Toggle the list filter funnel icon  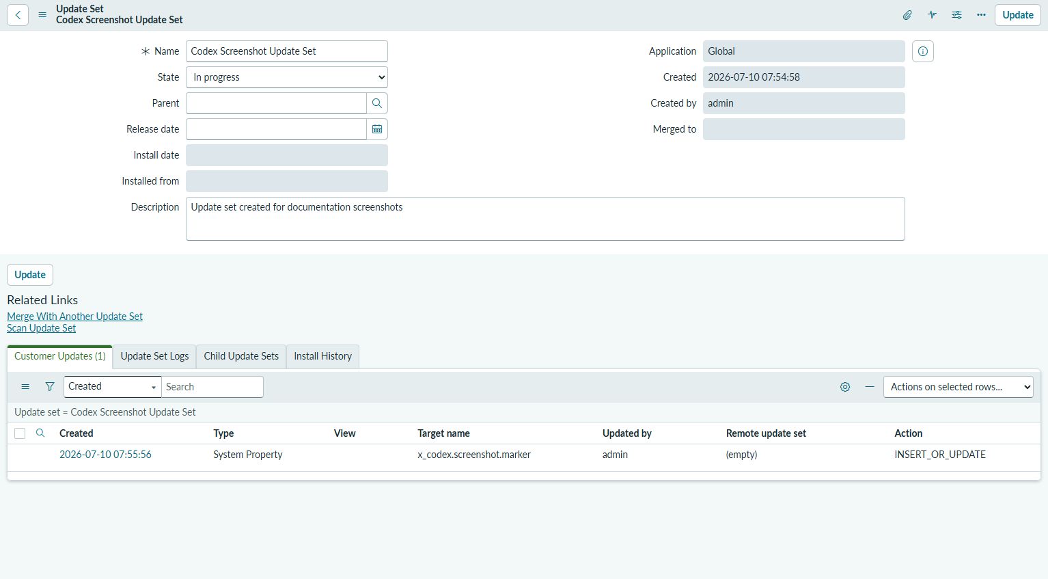(50, 387)
